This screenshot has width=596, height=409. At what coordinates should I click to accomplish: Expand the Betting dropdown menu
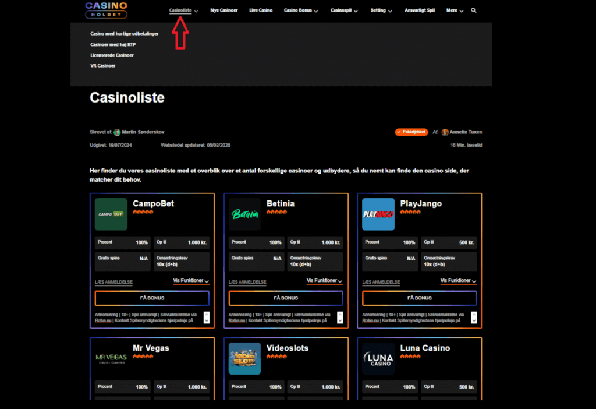[381, 10]
